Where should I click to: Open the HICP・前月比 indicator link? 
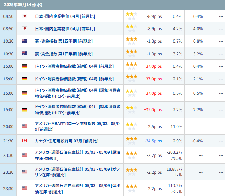(78, 93)
